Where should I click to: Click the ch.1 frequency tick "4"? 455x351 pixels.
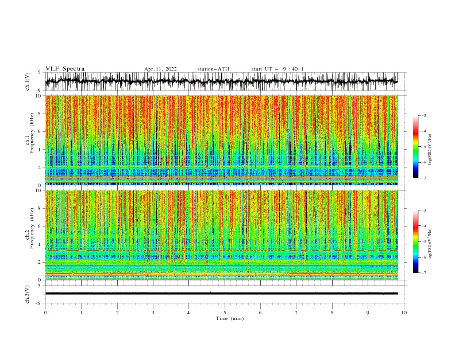(40, 150)
